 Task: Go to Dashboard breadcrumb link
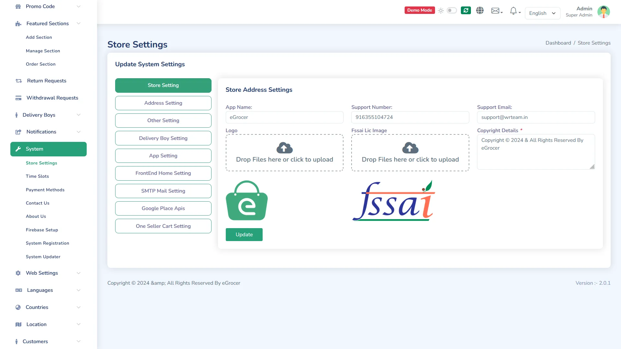click(x=558, y=43)
